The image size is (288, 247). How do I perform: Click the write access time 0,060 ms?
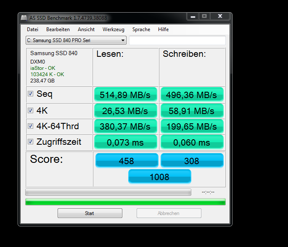point(192,142)
